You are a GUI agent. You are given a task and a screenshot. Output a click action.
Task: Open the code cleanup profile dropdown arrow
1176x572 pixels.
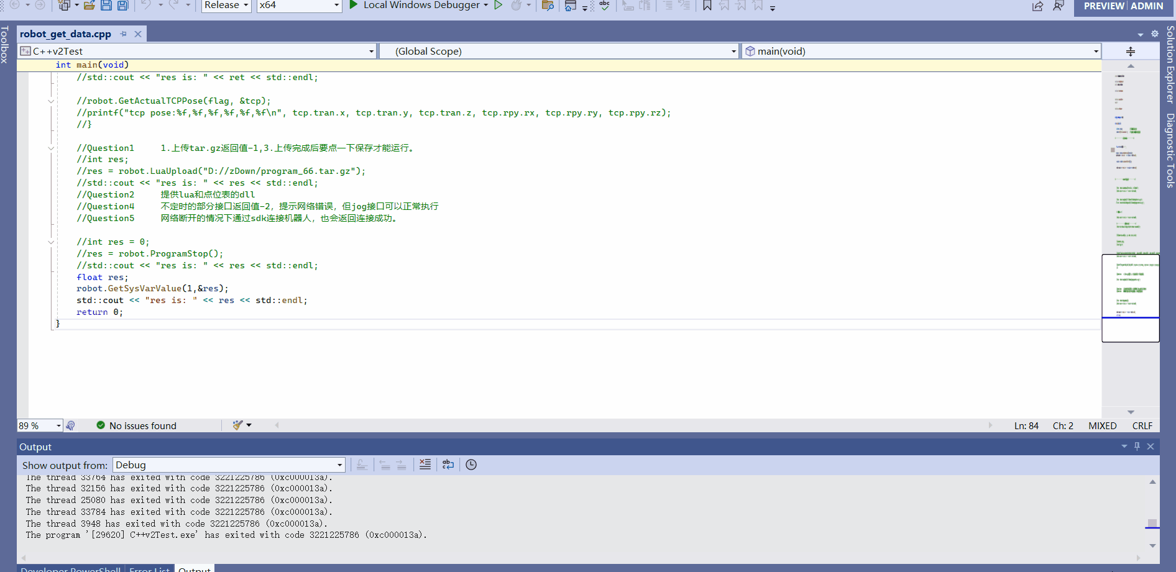(x=249, y=425)
